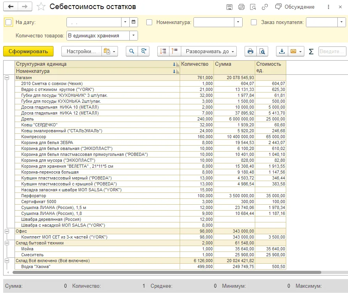The image size is (348, 296).
Task: Enable the На дату checkbox
Action: 8,22
